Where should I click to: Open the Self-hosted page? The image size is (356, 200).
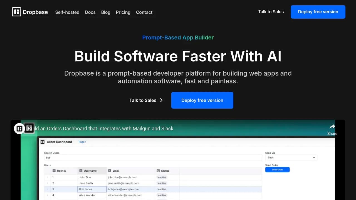(67, 12)
